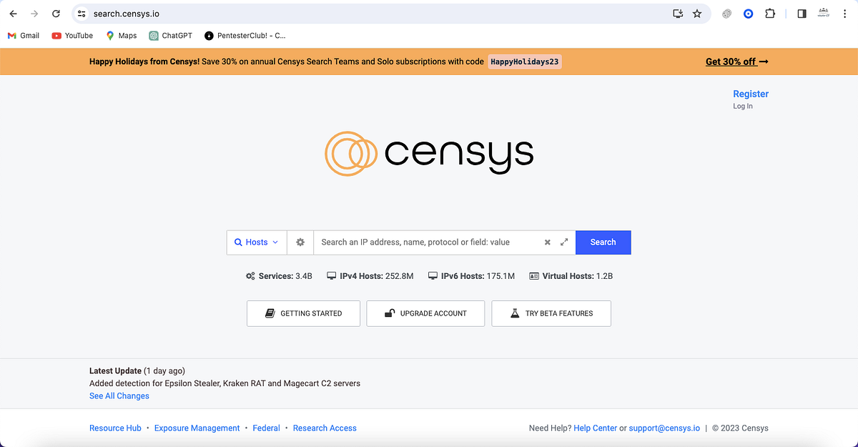
Task: Open See All Changes link
Action: tap(119, 396)
